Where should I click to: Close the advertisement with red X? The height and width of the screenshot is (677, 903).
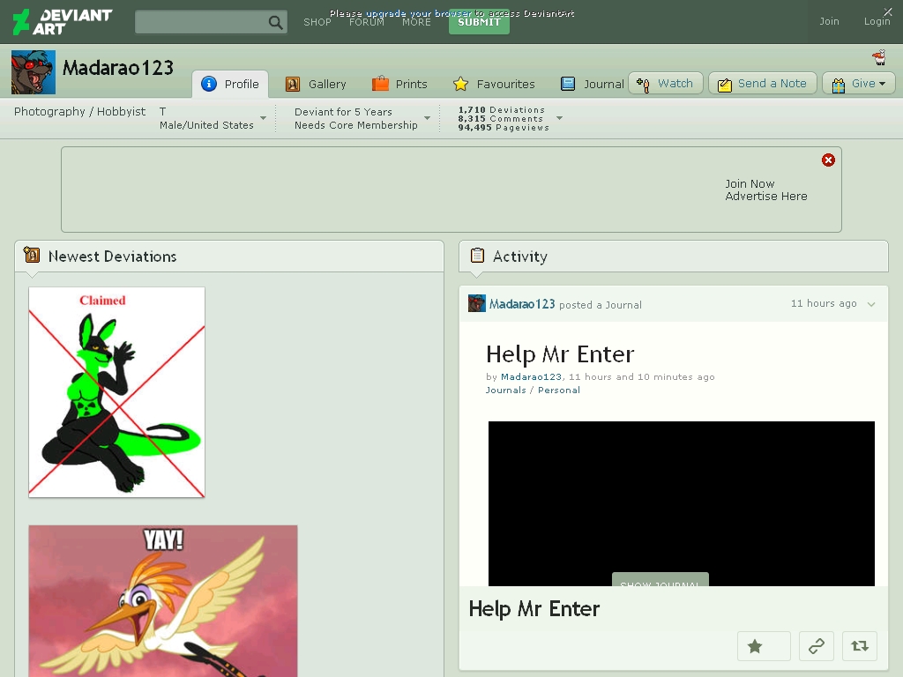pos(828,160)
